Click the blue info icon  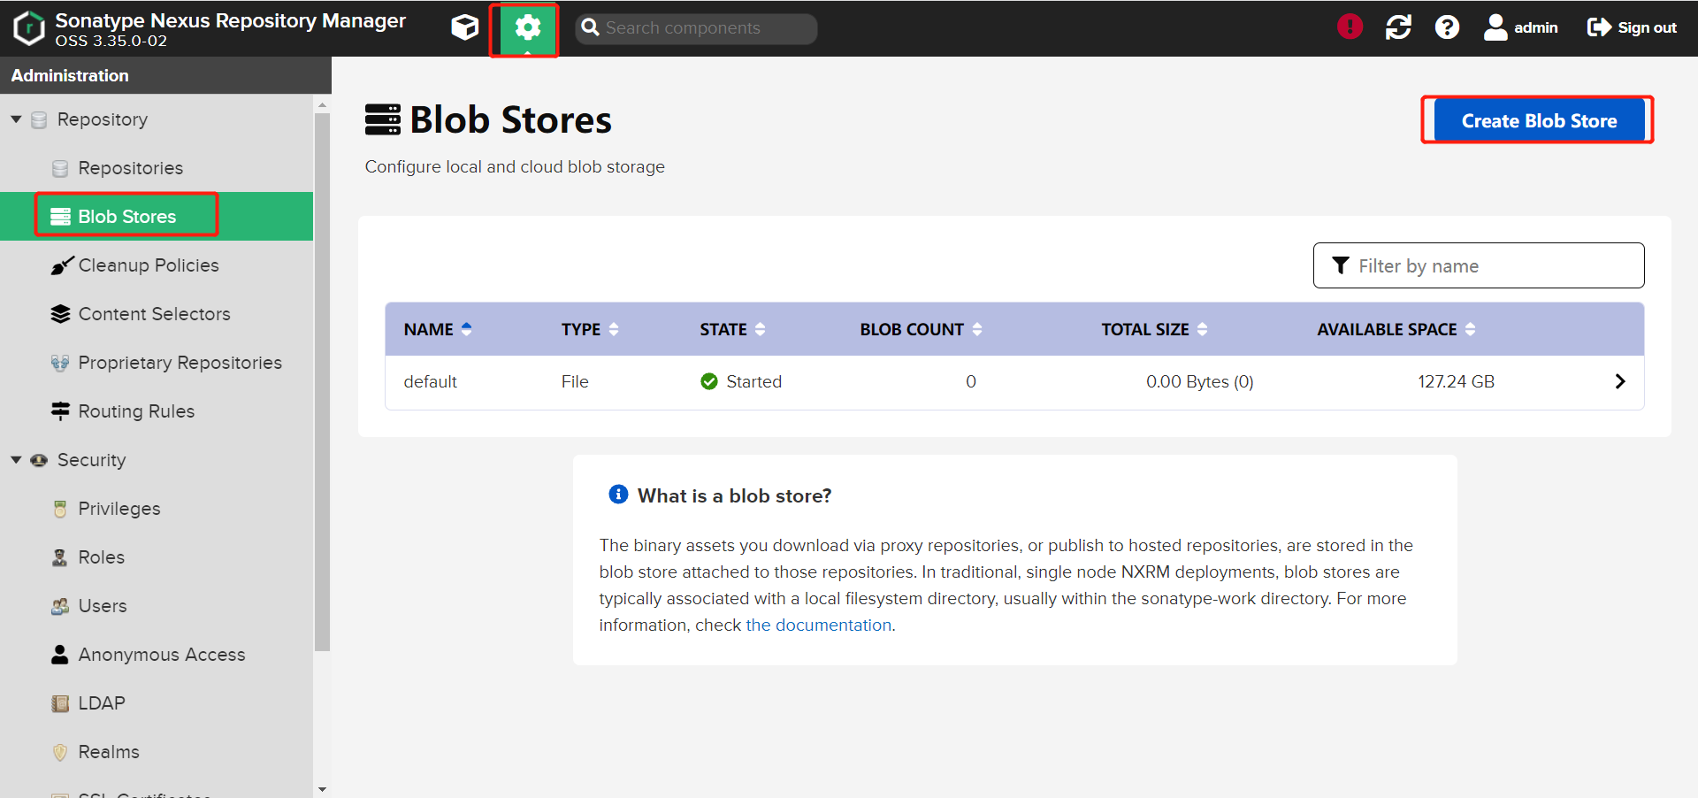coord(618,494)
